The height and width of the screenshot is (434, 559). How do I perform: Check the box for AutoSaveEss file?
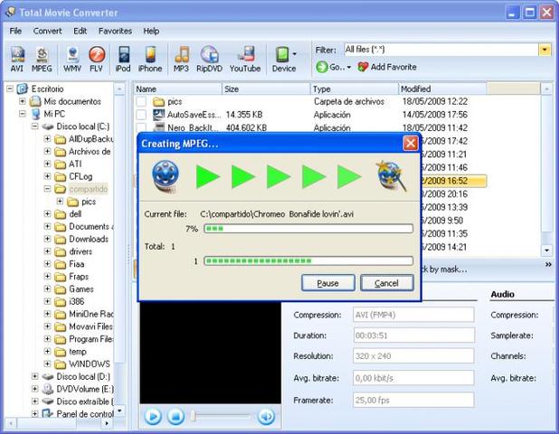141,115
